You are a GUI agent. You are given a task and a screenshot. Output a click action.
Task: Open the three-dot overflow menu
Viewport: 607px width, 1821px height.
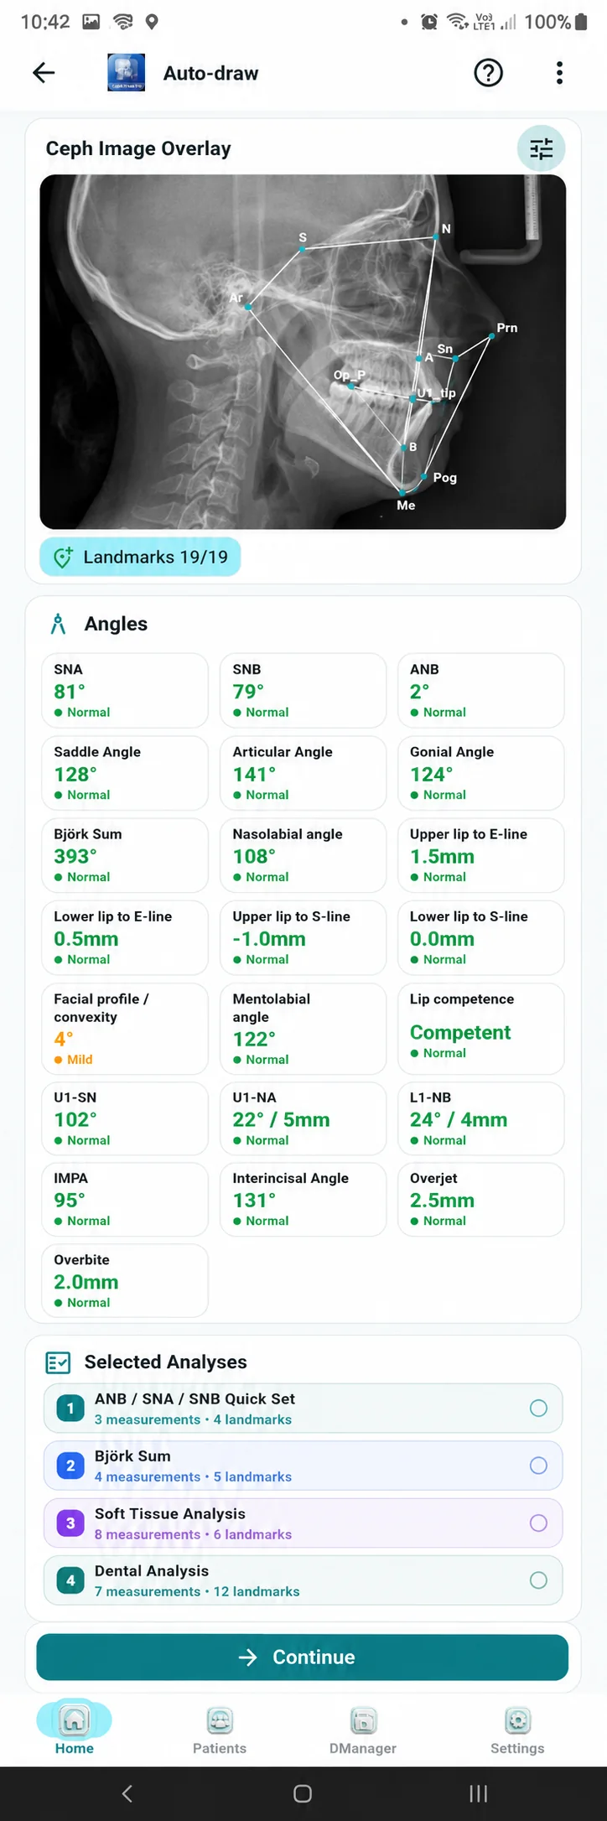(559, 73)
